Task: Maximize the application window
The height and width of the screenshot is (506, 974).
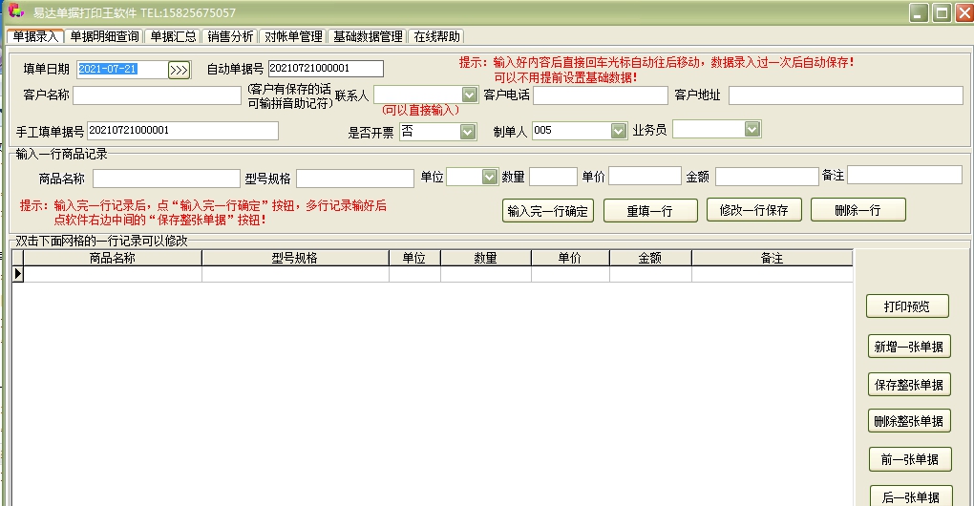Action: click(x=942, y=12)
